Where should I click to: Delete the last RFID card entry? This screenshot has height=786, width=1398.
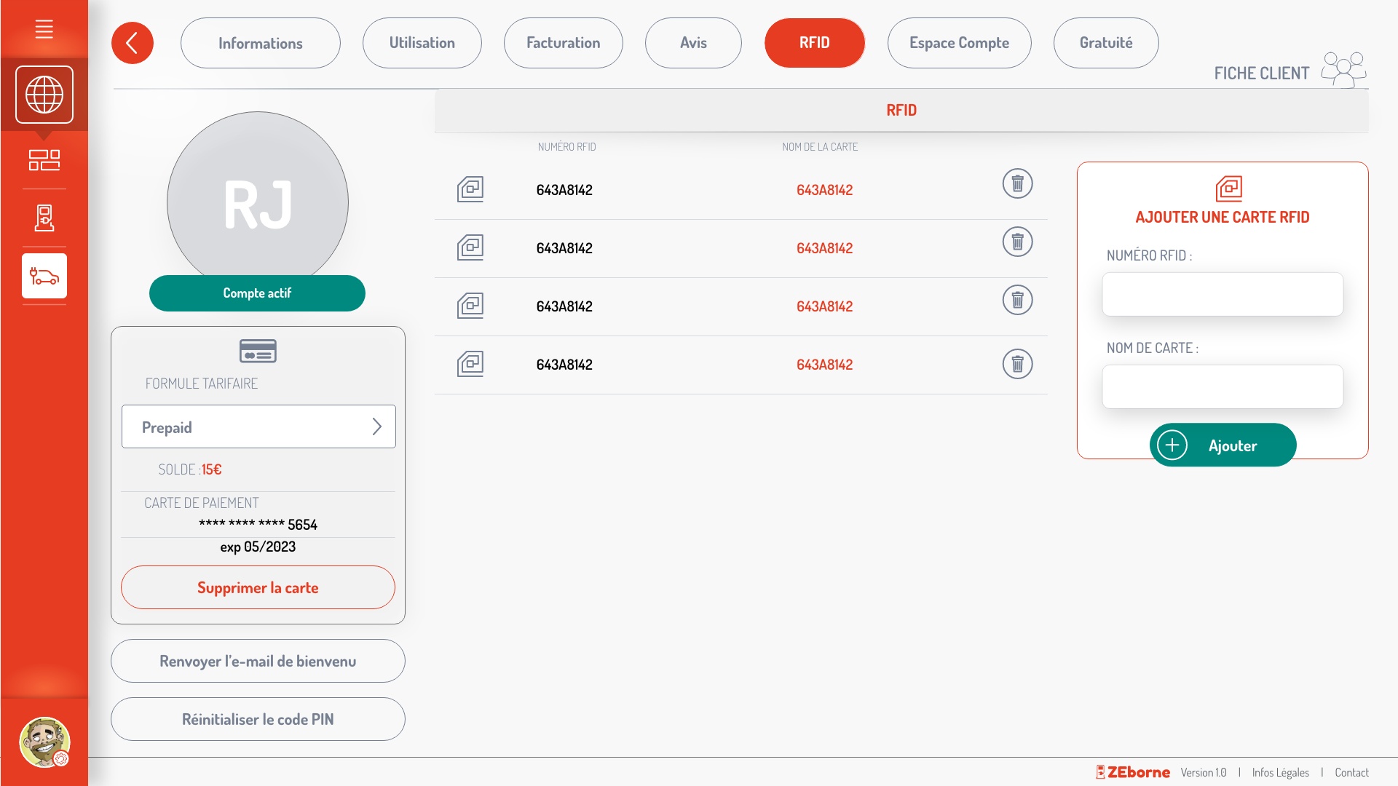[x=1017, y=364]
